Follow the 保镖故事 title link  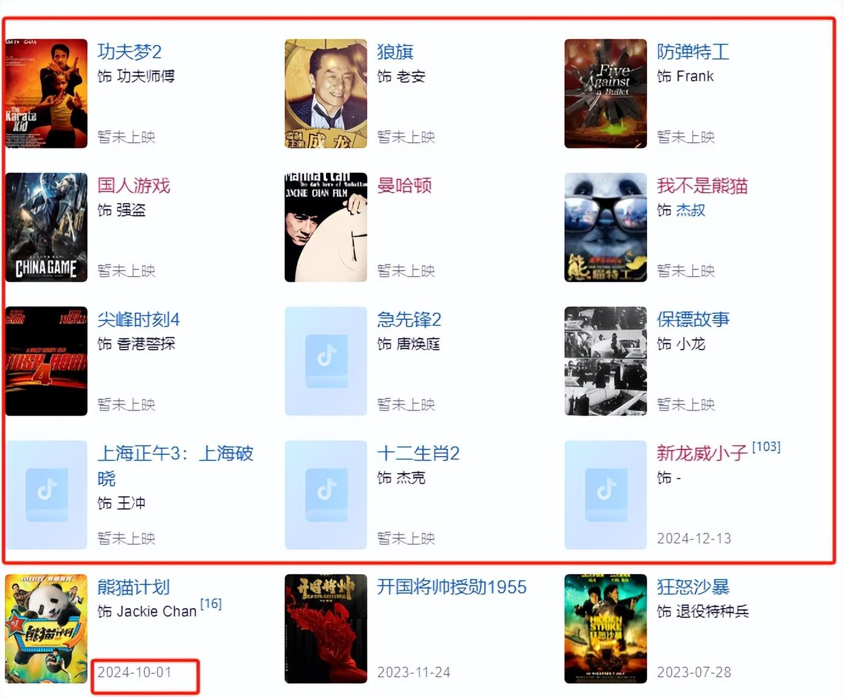coord(693,319)
